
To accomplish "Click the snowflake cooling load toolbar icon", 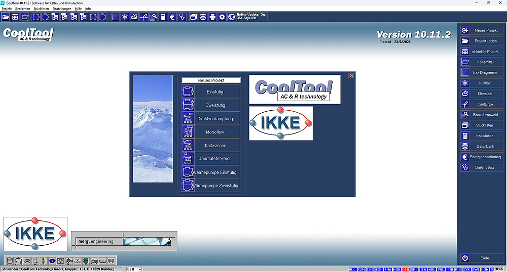I will (x=125, y=17).
